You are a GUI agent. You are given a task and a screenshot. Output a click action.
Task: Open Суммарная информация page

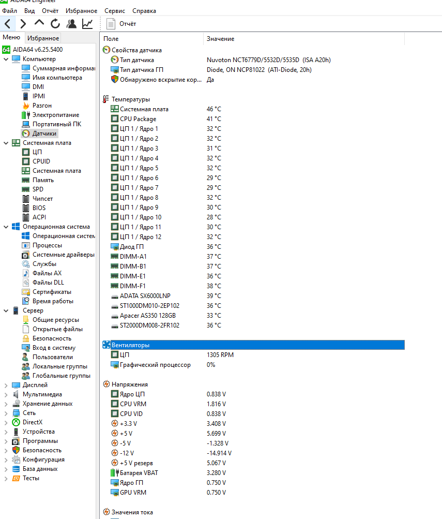[58, 68]
